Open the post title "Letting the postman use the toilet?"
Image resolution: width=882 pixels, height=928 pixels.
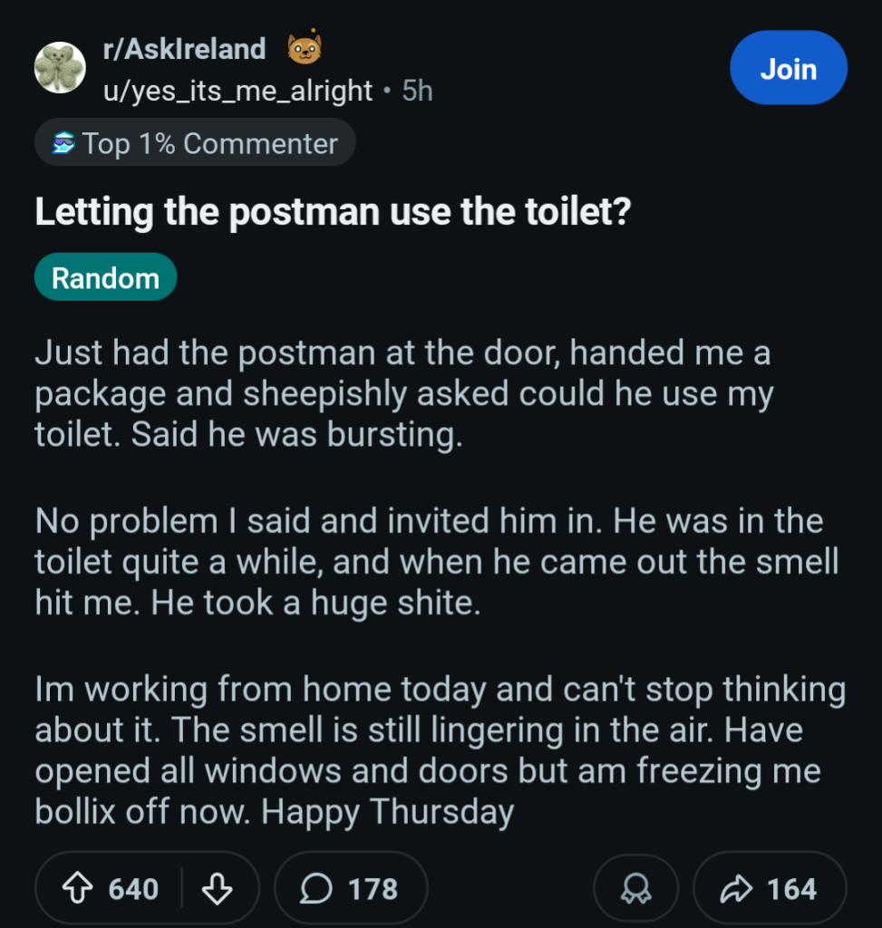click(x=332, y=212)
